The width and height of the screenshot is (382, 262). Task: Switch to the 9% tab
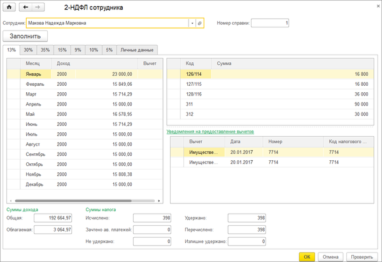[x=78, y=50]
